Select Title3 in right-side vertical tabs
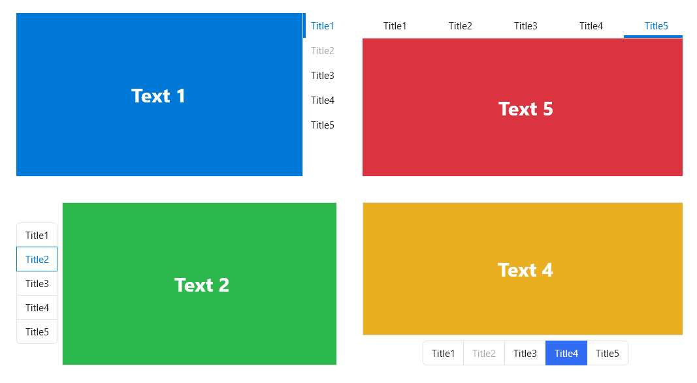Screen dimensions: 697x383 (322, 76)
